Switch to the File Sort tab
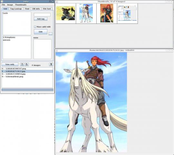Viewport: 174px width, 155px height. pos(47,9)
